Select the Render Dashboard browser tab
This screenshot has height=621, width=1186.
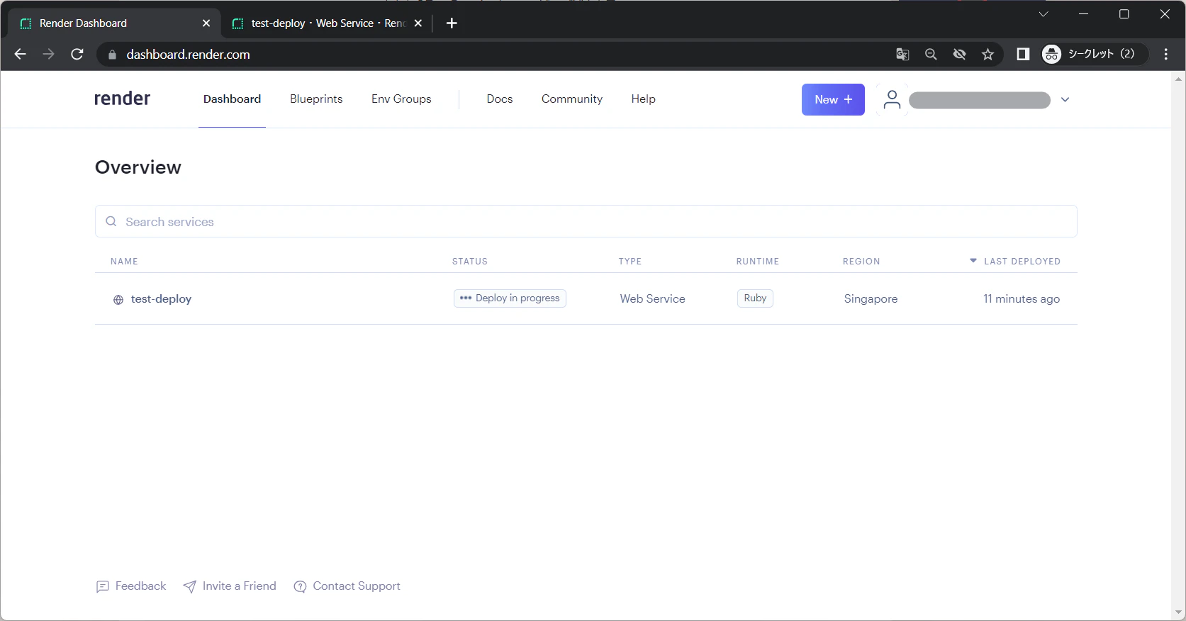tap(115, 23)
